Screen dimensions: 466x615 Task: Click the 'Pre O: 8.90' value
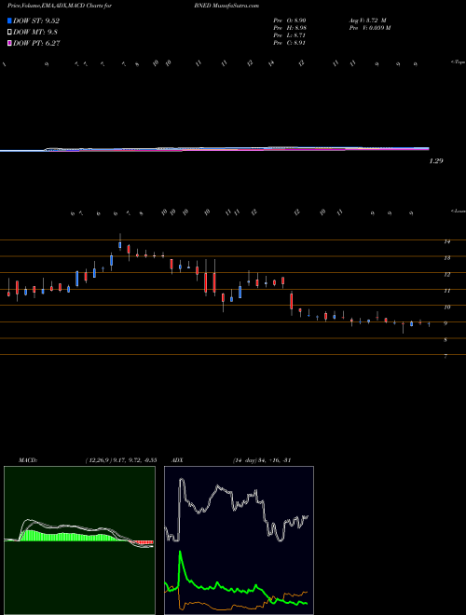(x=290, y=20)
